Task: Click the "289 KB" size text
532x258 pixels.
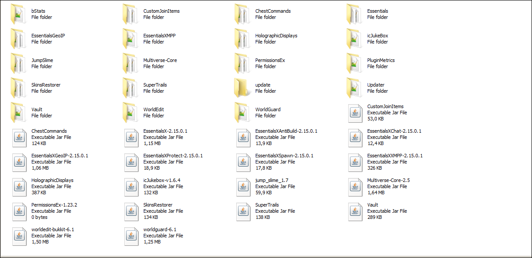Action: pyautogui.click(x=374, y=217)
